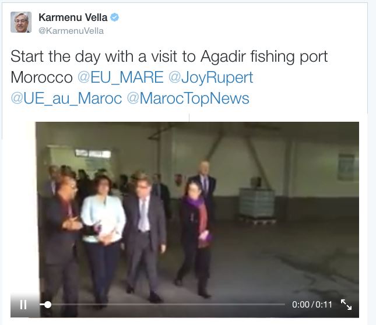The height and width of the screenshot is (325, 376).
Task: Jump to the end of the progress track
Action: (284, 305)
